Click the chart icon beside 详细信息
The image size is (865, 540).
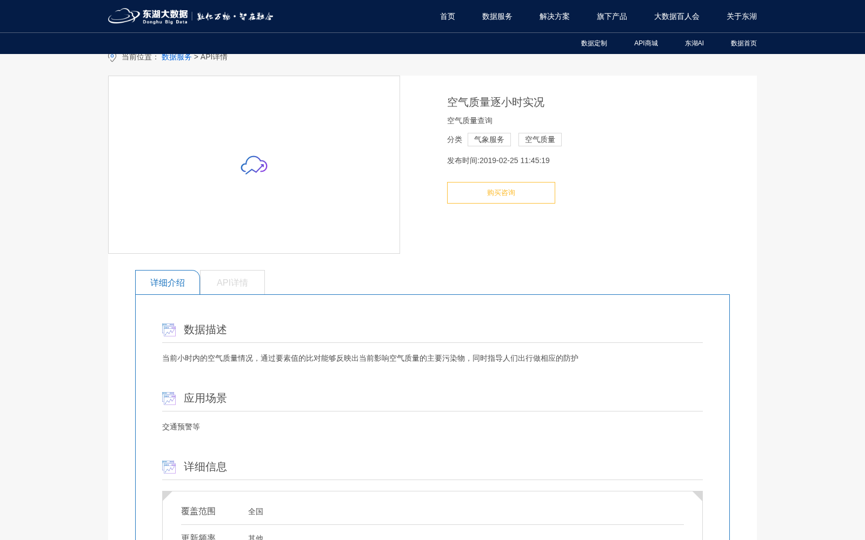coord(169,467)
